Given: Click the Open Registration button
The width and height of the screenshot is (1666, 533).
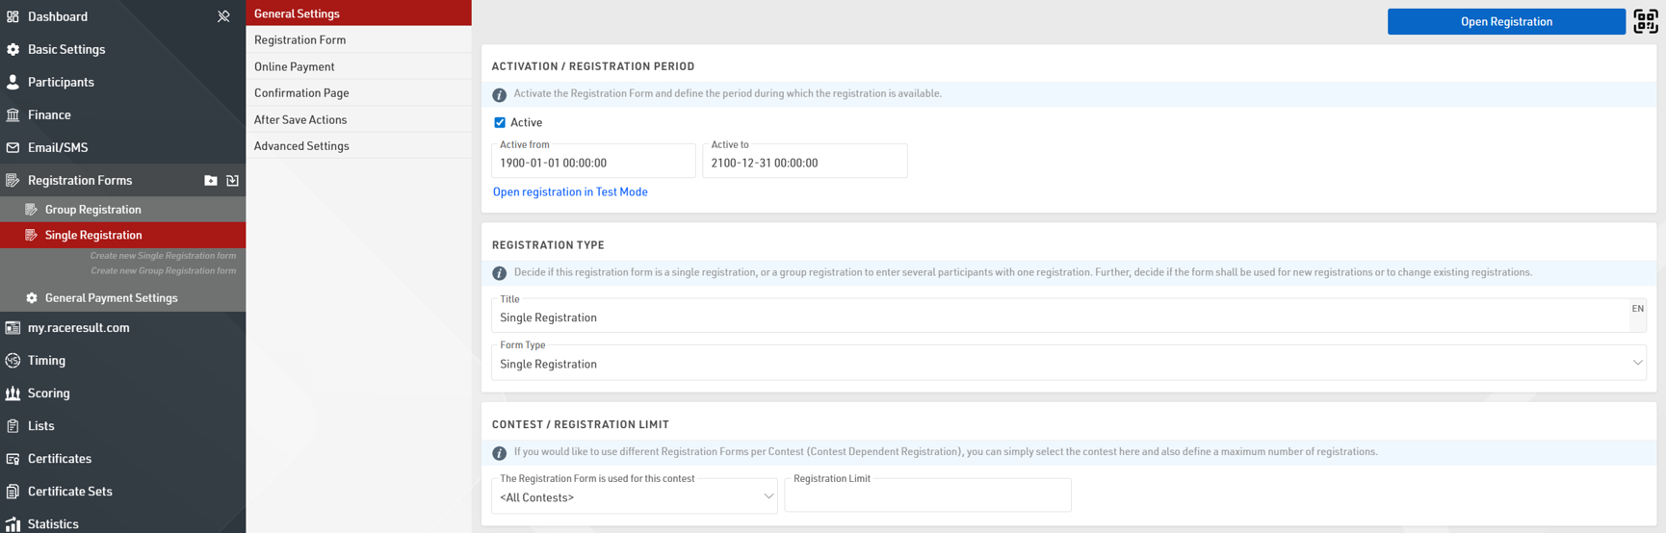Looking at the screenshot, I should 1505,21.
